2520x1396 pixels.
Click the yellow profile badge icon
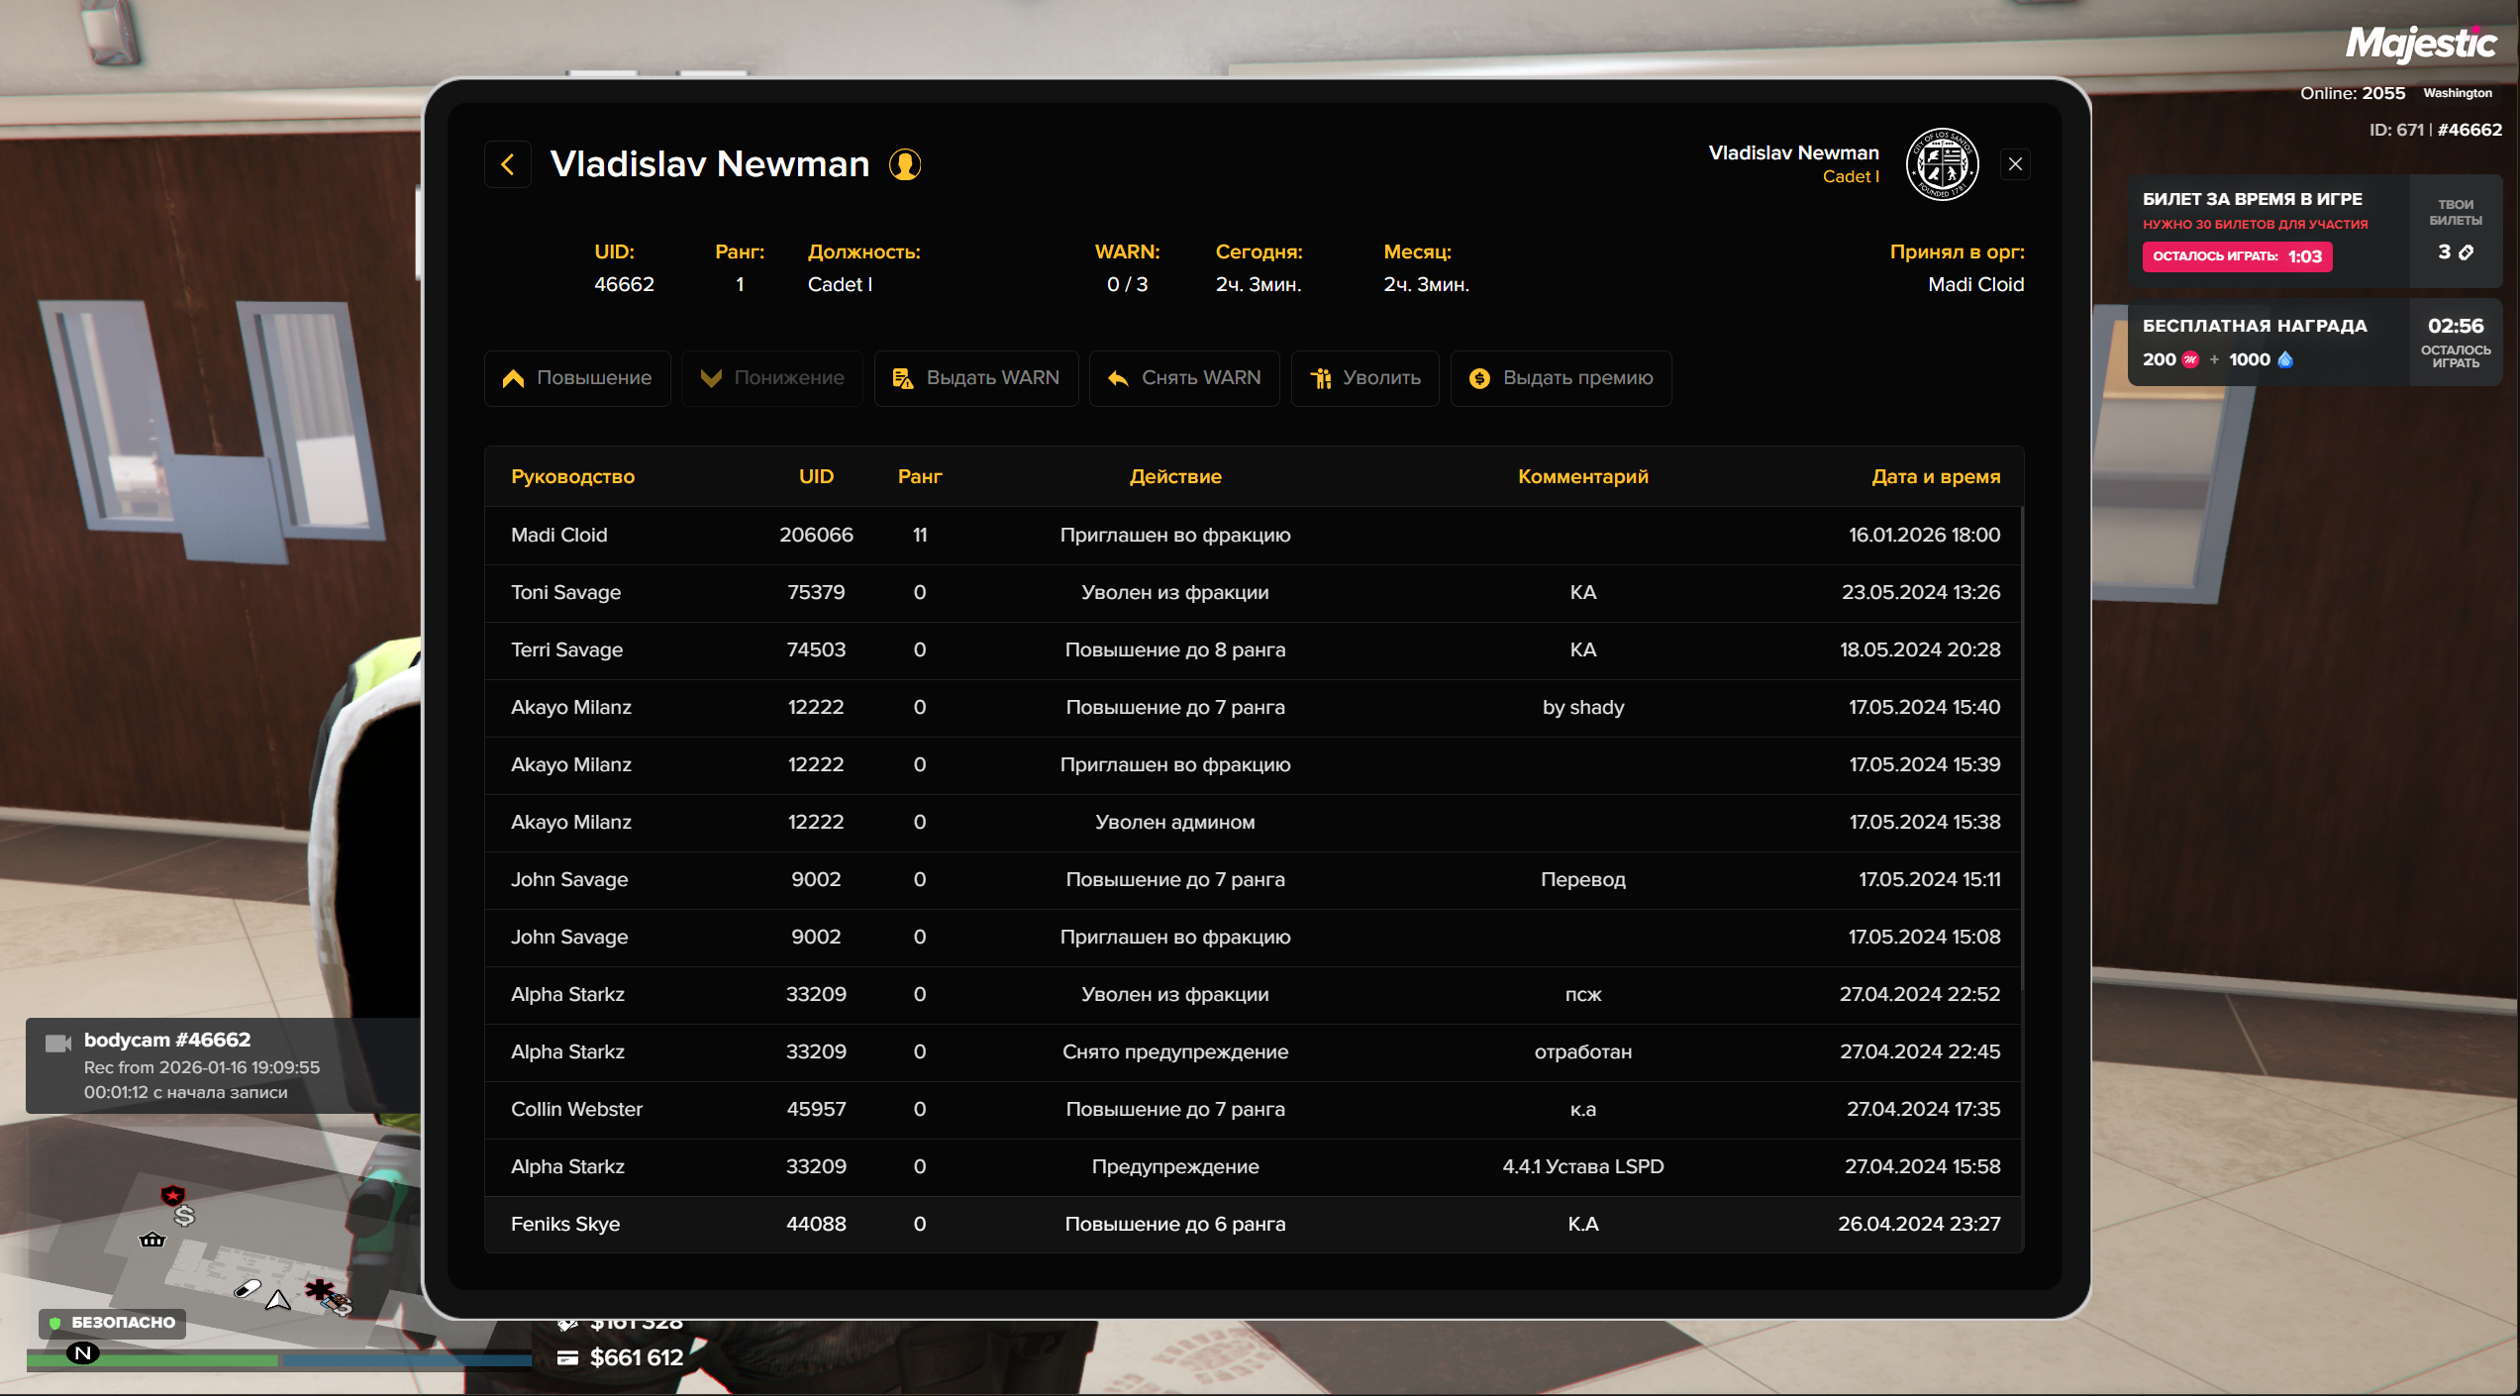pos(904,164)
